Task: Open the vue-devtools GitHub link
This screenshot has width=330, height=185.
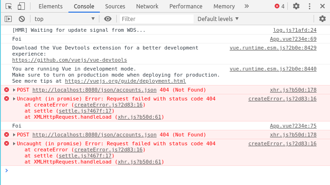Action: coord(69,60)
